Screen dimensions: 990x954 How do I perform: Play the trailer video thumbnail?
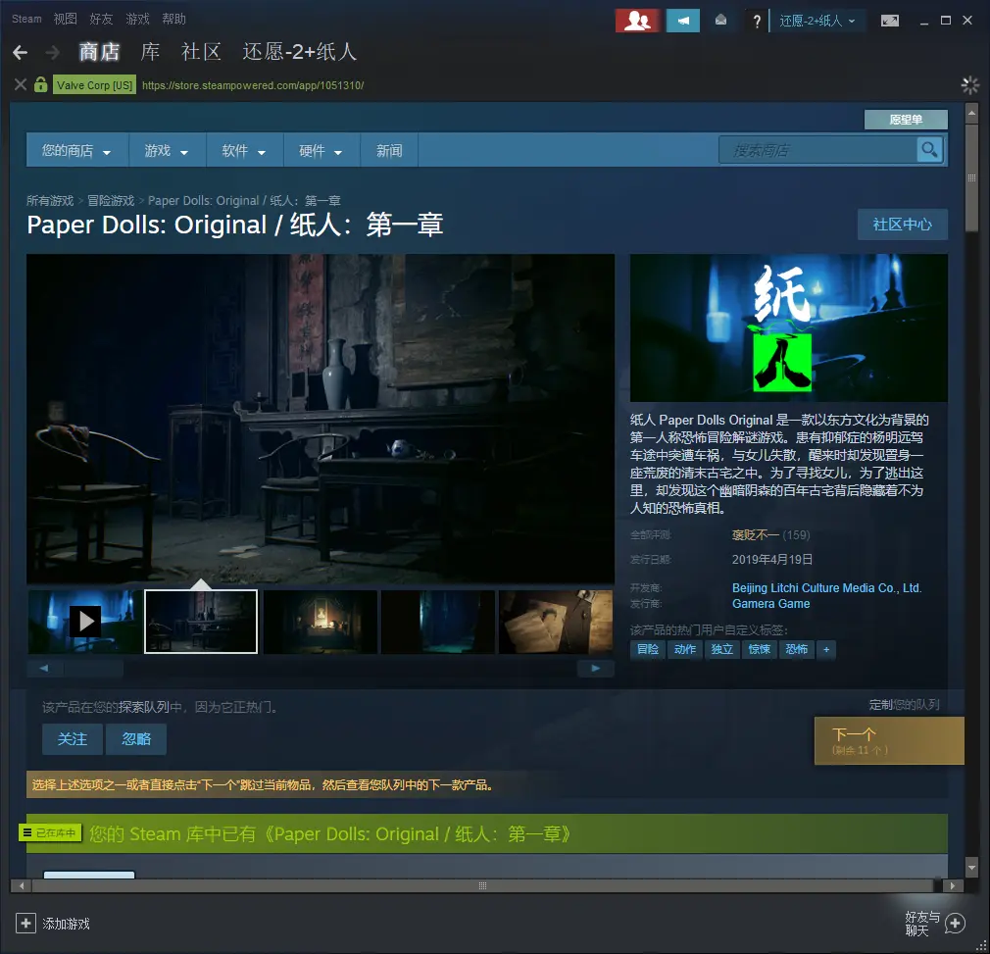click(x=85, y=622)
